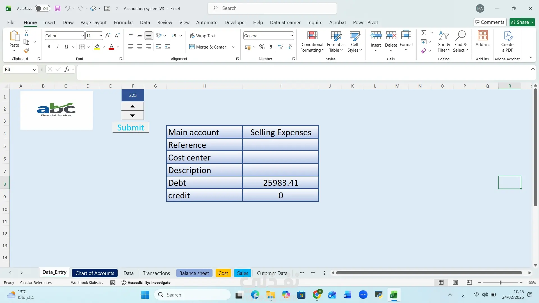Toggle Bold formatting
Screen dimensions: 539x303
click(49, 47)
